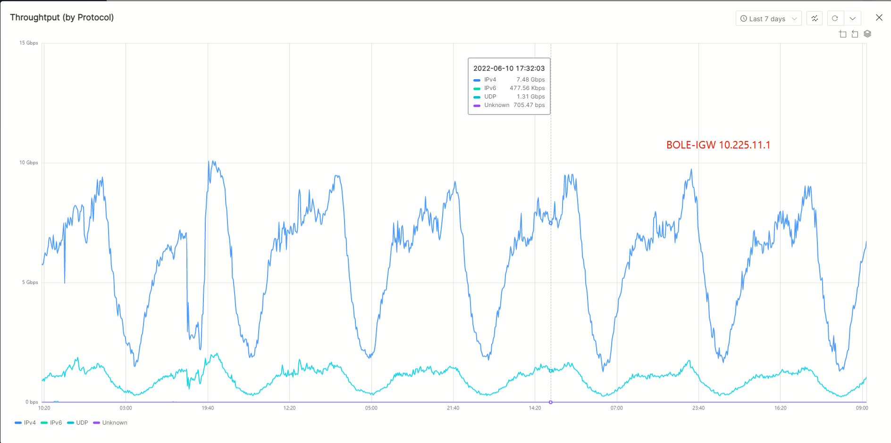Open the Last 7 days dropdown

point(768,18)
